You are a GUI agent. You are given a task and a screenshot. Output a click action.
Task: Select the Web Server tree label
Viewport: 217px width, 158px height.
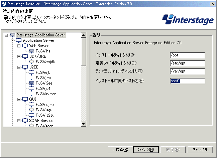click(39, 46)
